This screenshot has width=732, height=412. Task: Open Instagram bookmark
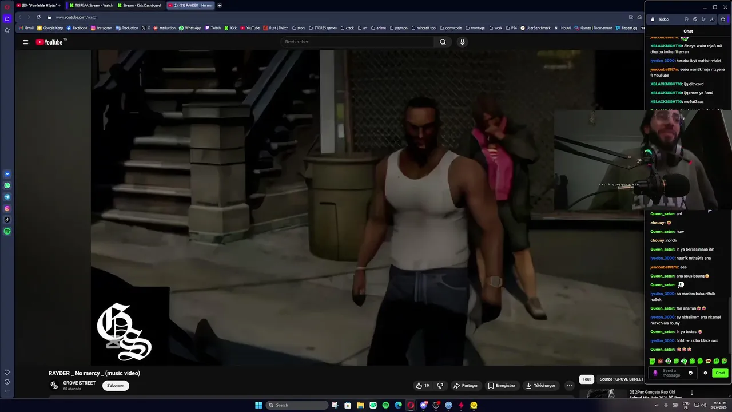tap(102, 28)
